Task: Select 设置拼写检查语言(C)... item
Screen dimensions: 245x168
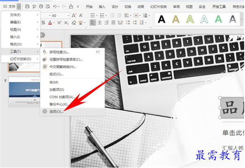Action: tap(72, 60)
